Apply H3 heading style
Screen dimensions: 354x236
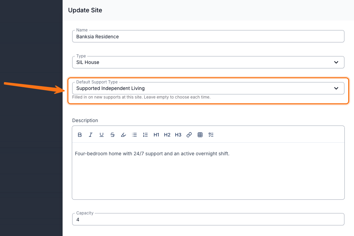point(178,135)
